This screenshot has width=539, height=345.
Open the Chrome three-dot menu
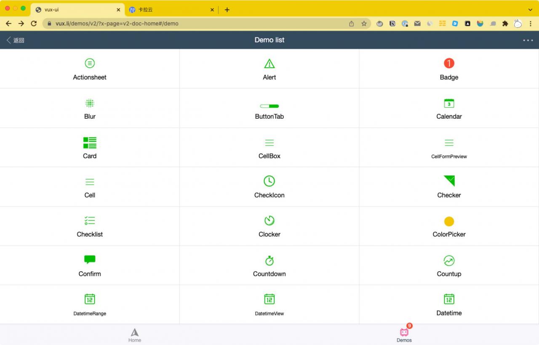pos(531,24)
